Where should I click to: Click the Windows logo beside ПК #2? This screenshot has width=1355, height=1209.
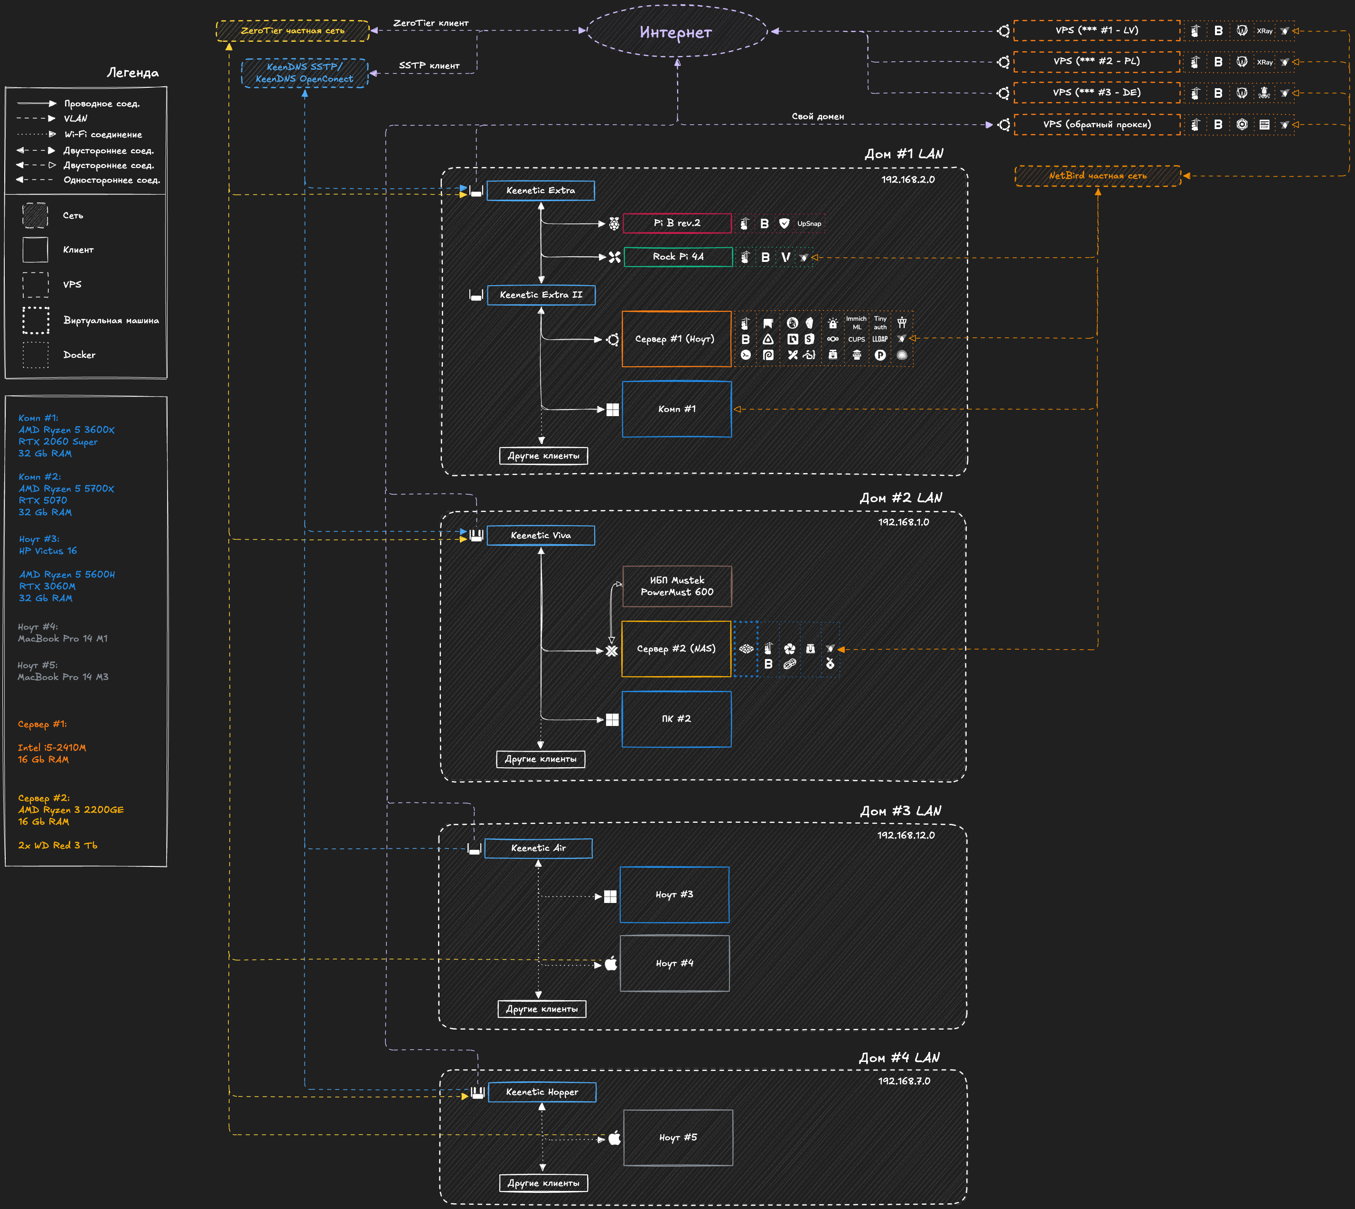pyautogui.click(x=613, y=719)
